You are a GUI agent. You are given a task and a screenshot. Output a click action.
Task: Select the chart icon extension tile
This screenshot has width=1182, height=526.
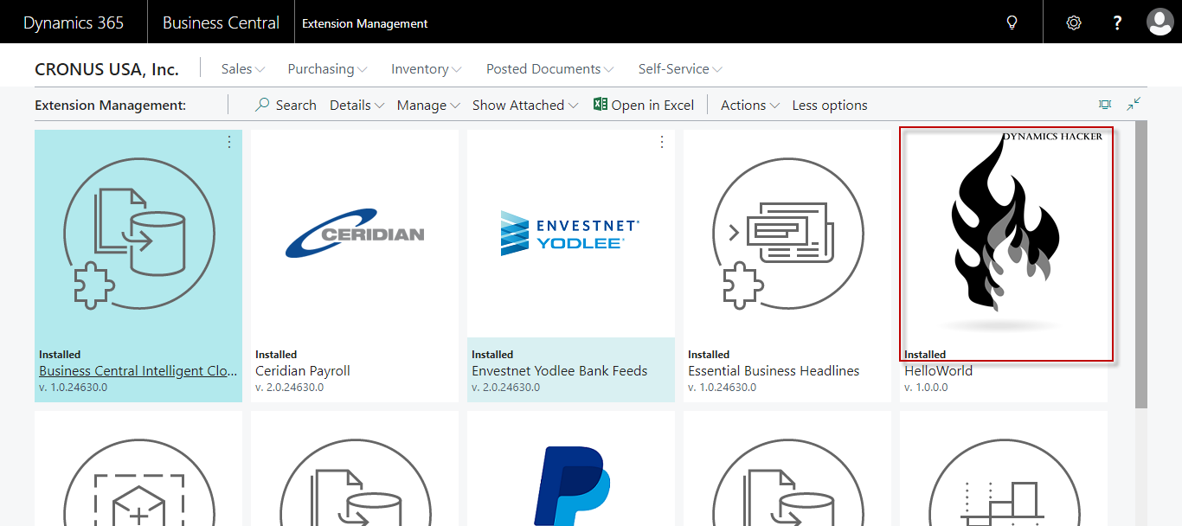[x=1004, y=481]
